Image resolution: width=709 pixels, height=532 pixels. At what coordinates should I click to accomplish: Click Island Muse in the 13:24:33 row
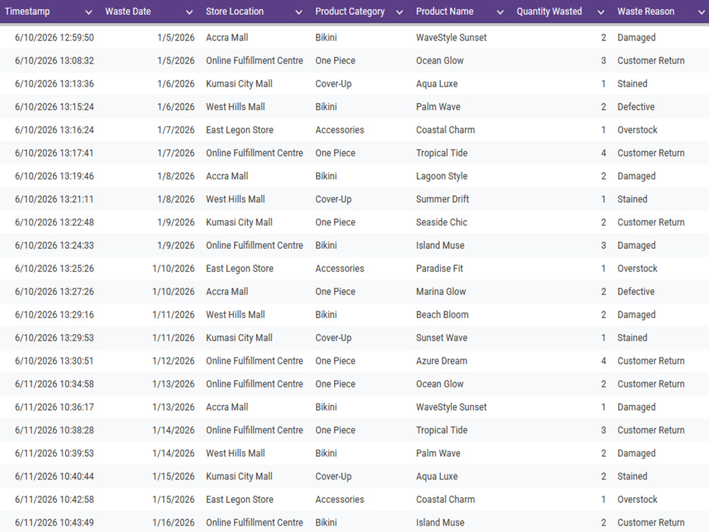440,245
